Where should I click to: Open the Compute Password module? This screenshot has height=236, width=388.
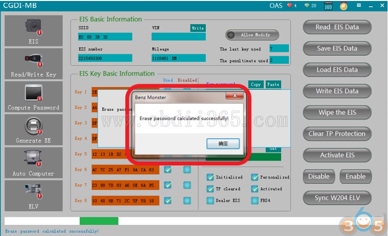33,97
